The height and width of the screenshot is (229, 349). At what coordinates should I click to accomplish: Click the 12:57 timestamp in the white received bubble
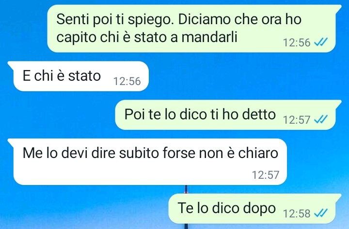(x=266, y=175)
